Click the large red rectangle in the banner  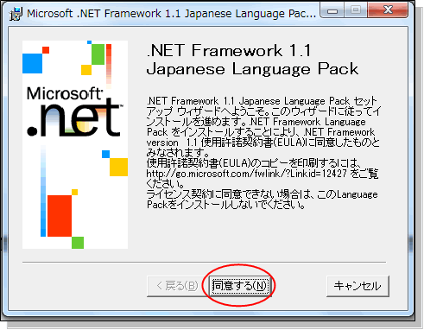pos(60,216)
